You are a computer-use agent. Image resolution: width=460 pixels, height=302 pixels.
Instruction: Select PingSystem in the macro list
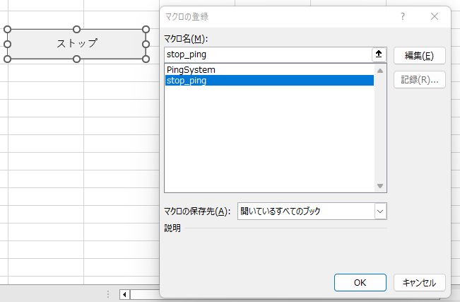[191, 70]
